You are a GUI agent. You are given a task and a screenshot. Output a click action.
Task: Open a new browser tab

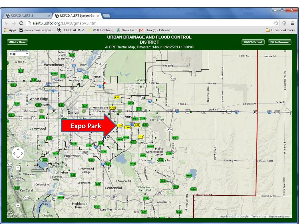[106, 16]
